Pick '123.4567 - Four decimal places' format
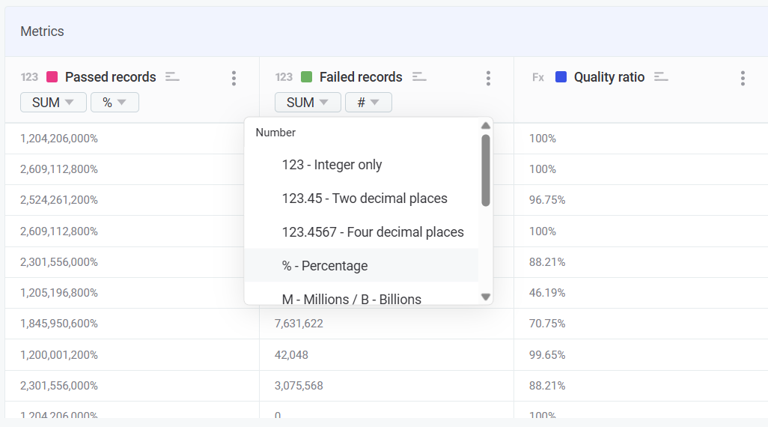Image resolution: width=768 pixels, height=427 pixels. (x=373, y=232)
